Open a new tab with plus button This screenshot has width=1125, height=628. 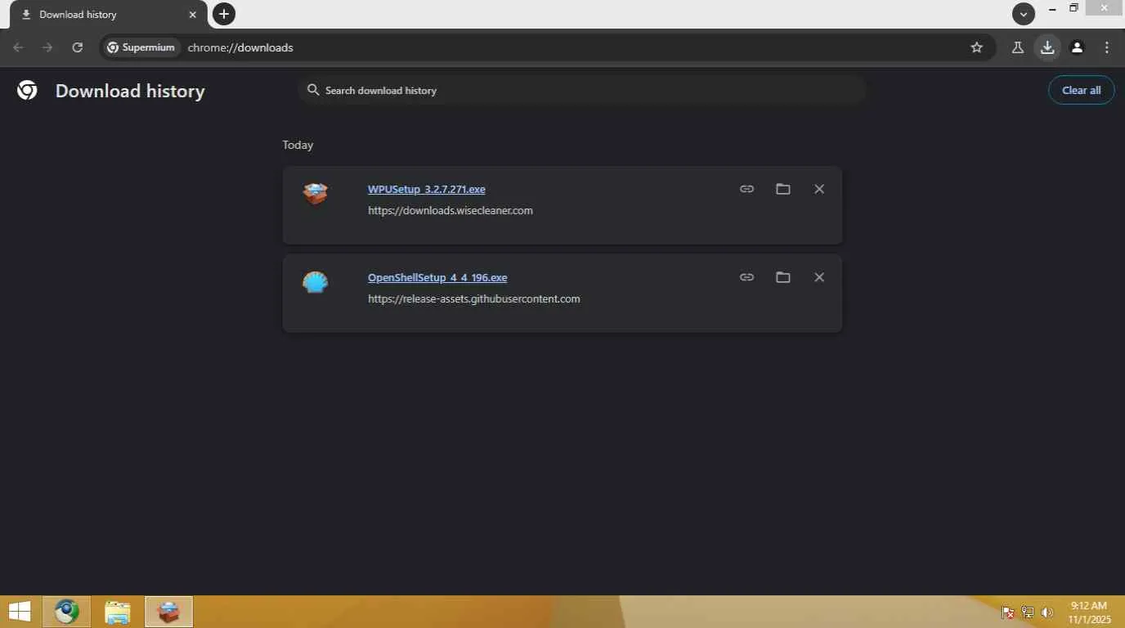pos(224,13)
